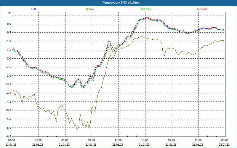The height and width of the screenshot is (148, 237).
Task: Click the Luft legend label
Action: pyautogui.click(x=33, y=9)
